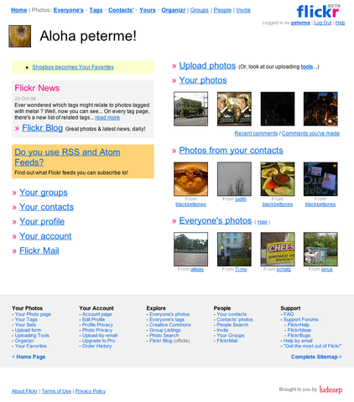Open the photo from allejay

pyautogui.click(x=190, y=250)
